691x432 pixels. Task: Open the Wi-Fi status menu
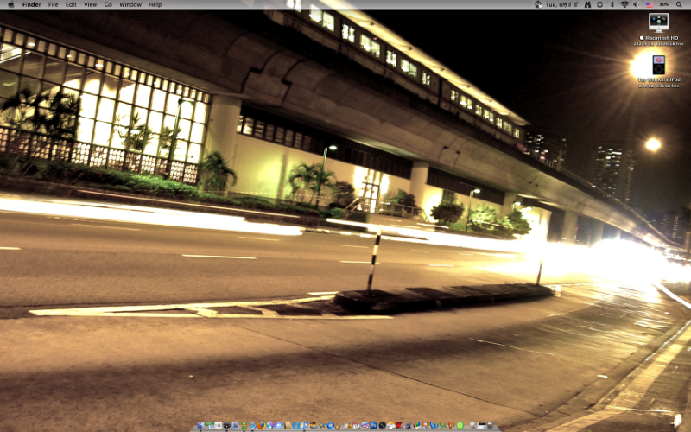[x=624, y=4]
